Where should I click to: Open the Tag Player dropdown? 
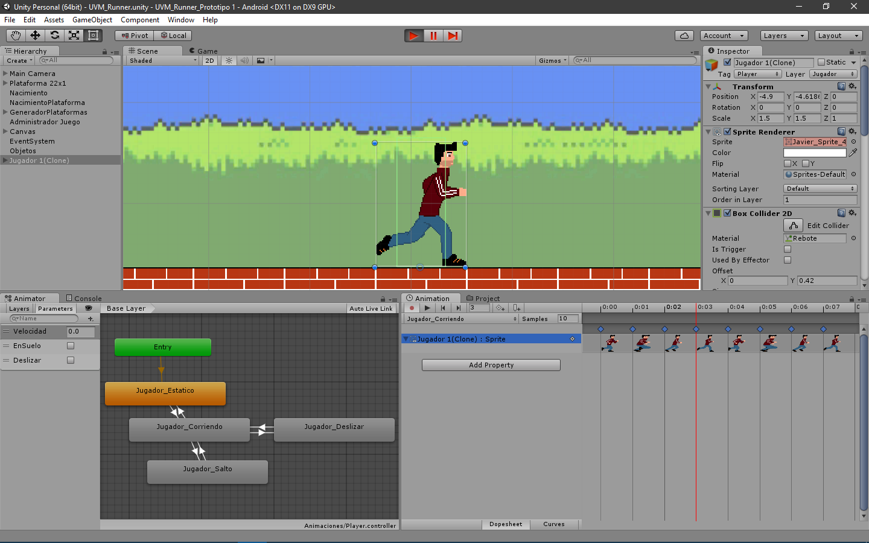tap(757, 74)
